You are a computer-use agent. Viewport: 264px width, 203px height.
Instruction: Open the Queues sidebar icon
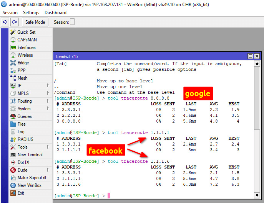(x=13, y=116)
